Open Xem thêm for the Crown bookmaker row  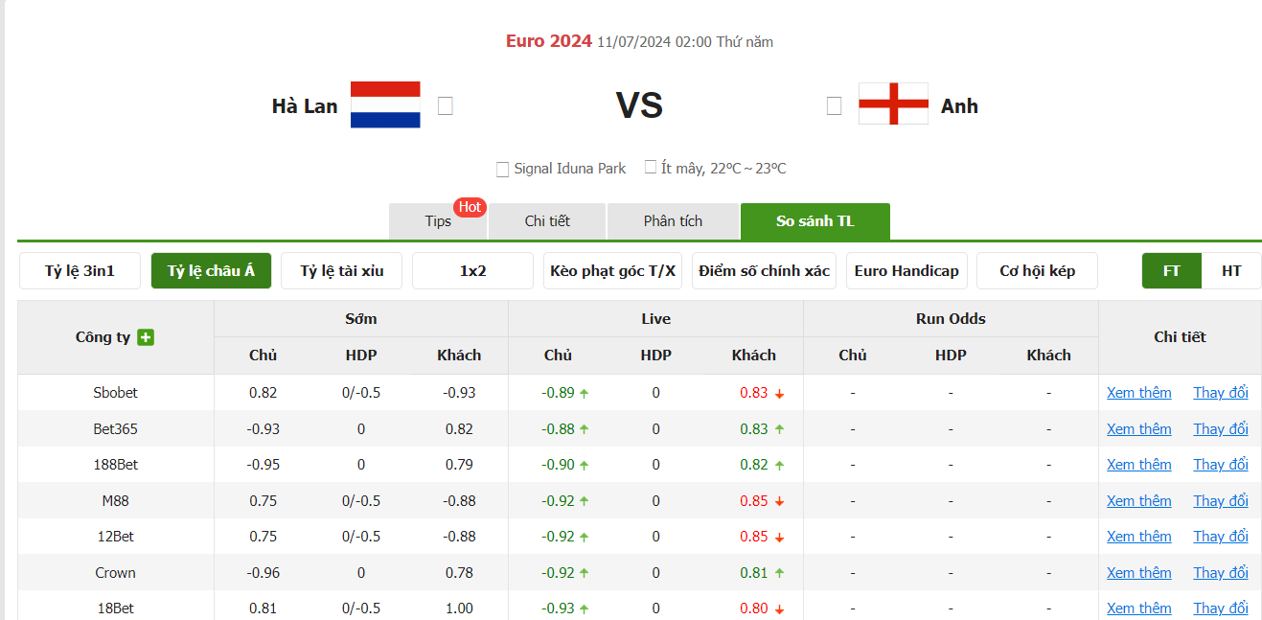(1138, 572)
